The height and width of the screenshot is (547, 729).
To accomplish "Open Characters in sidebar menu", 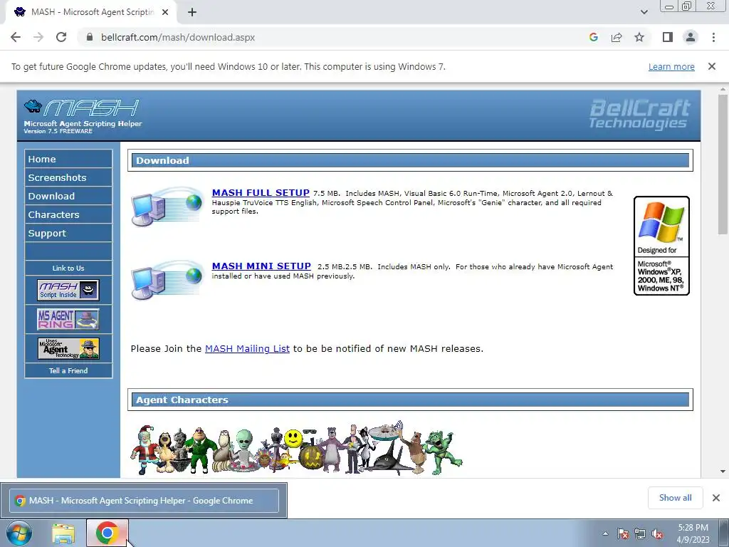I will tap(68, 215).
